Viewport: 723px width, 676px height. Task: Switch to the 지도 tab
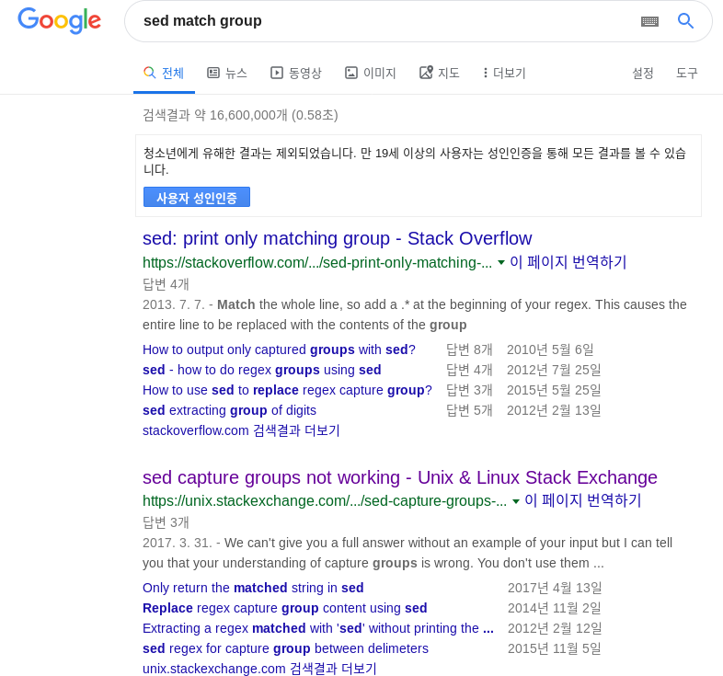(439, 73)
